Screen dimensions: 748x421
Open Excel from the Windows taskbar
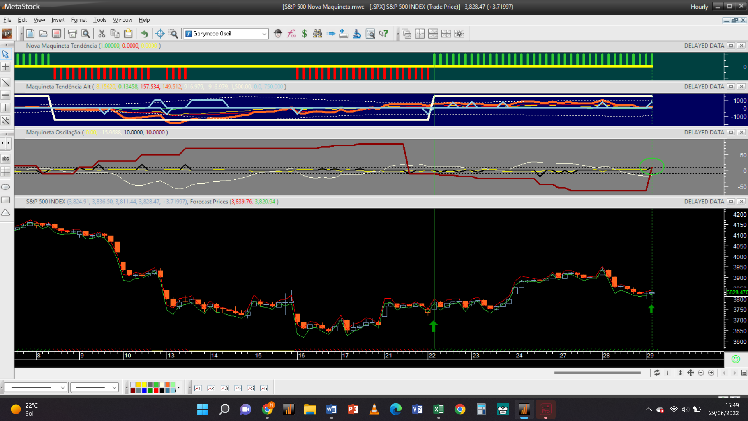[438, 409]
